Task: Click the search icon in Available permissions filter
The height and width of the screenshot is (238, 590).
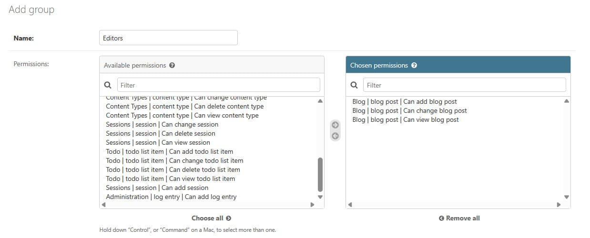Action: (x=108, y=85)
